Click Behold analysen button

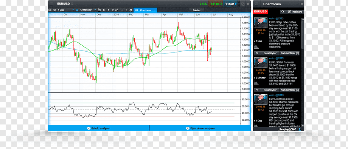[x=99, y=128]
